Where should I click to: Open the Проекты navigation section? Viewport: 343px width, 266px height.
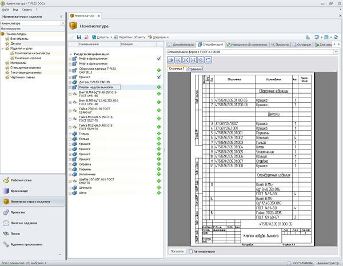(33, 212)
